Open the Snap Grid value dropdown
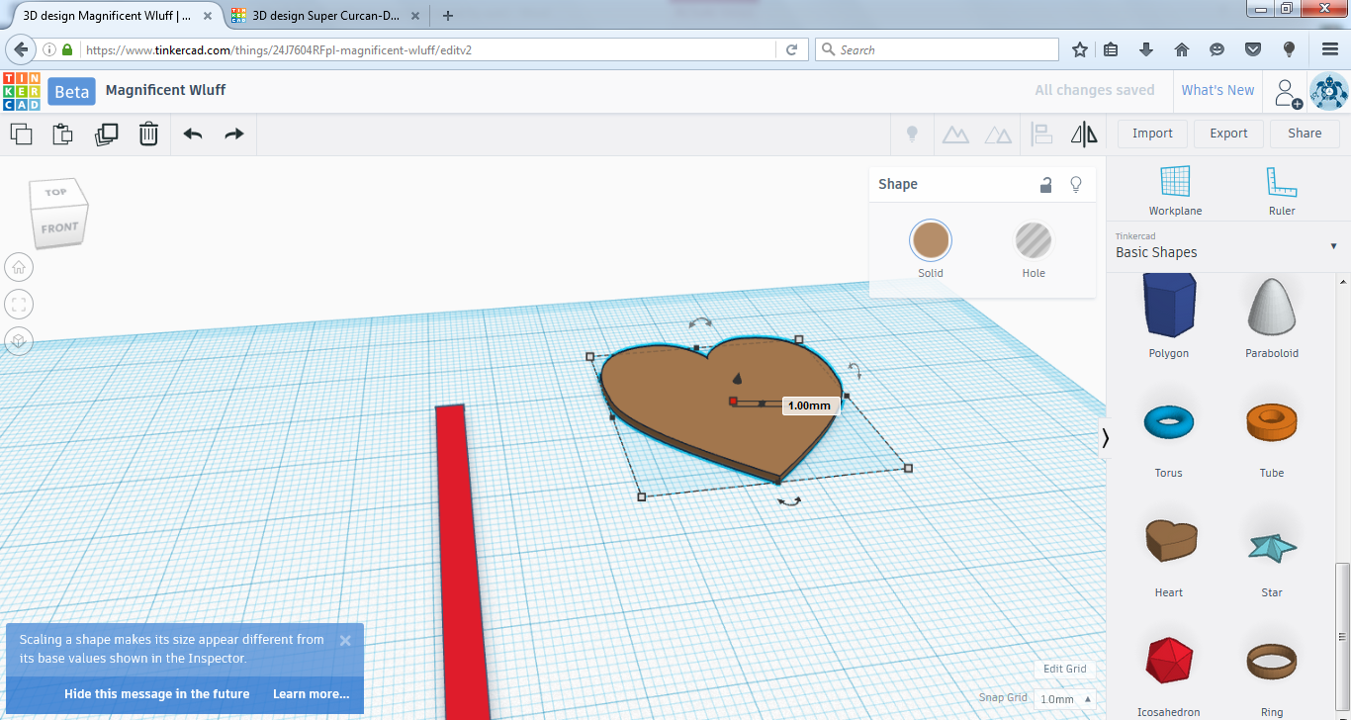1351x720 pixels. 1065,699
